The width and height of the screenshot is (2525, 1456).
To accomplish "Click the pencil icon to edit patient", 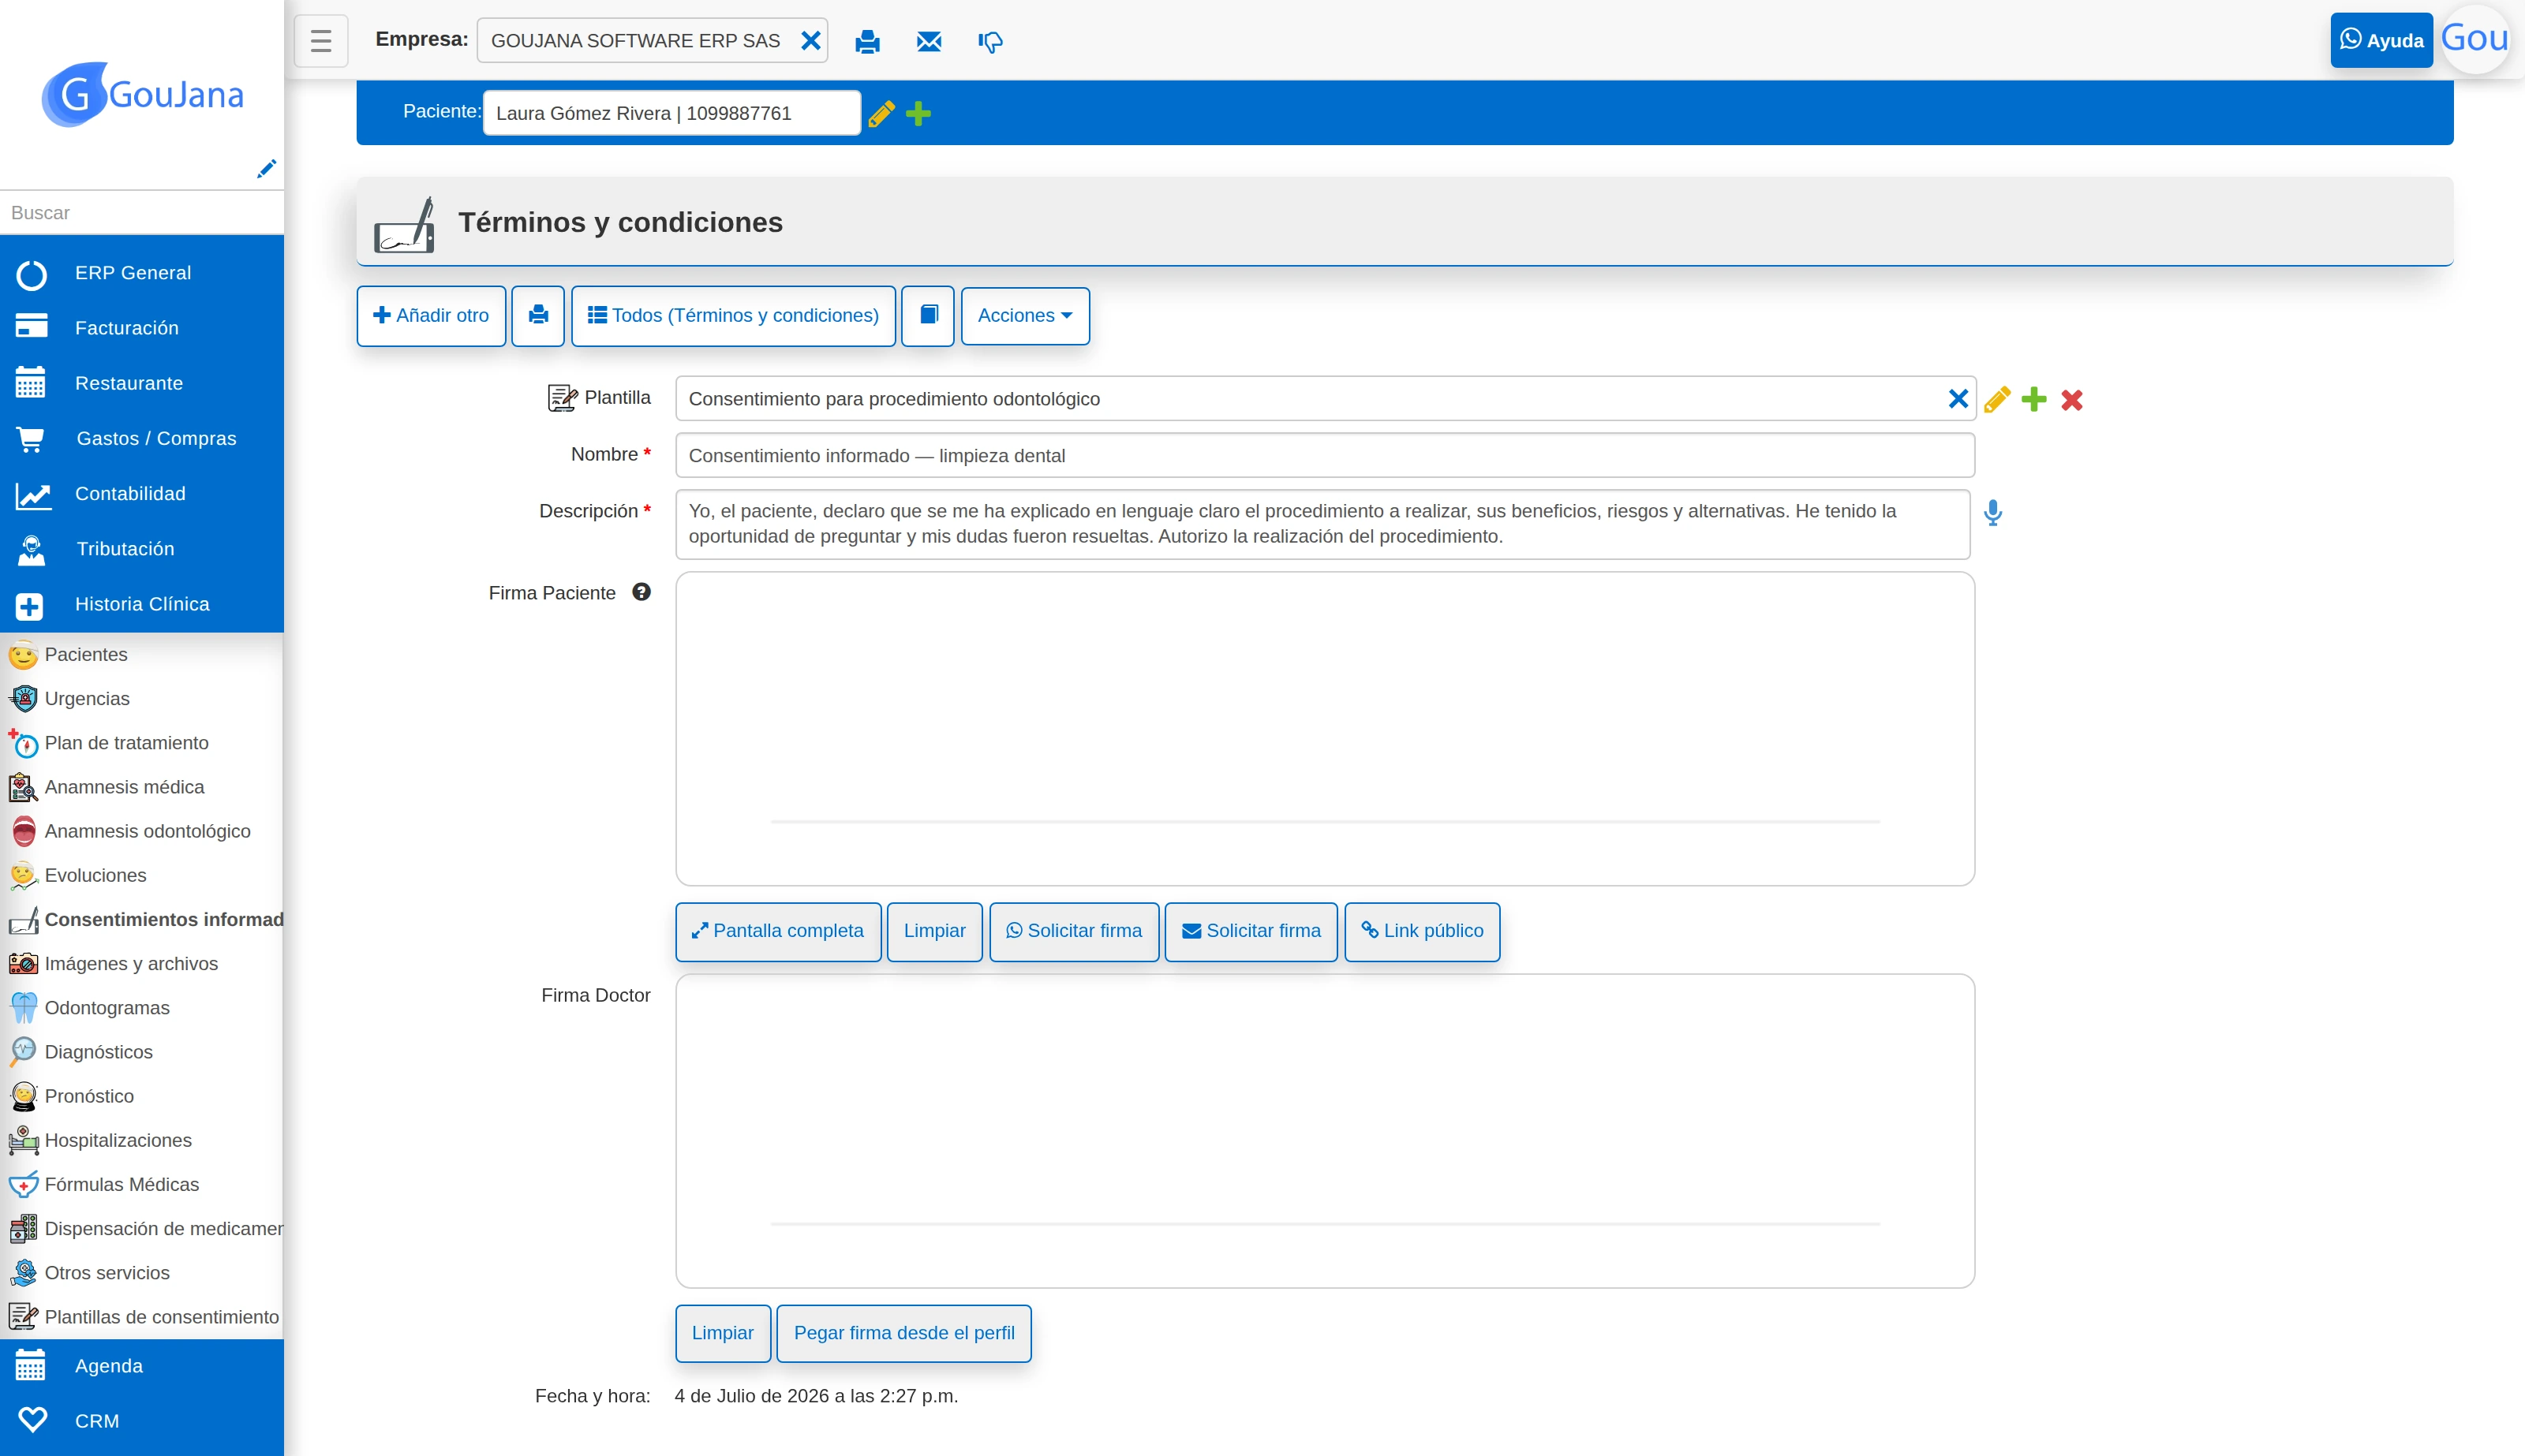I will coord(881,114).
